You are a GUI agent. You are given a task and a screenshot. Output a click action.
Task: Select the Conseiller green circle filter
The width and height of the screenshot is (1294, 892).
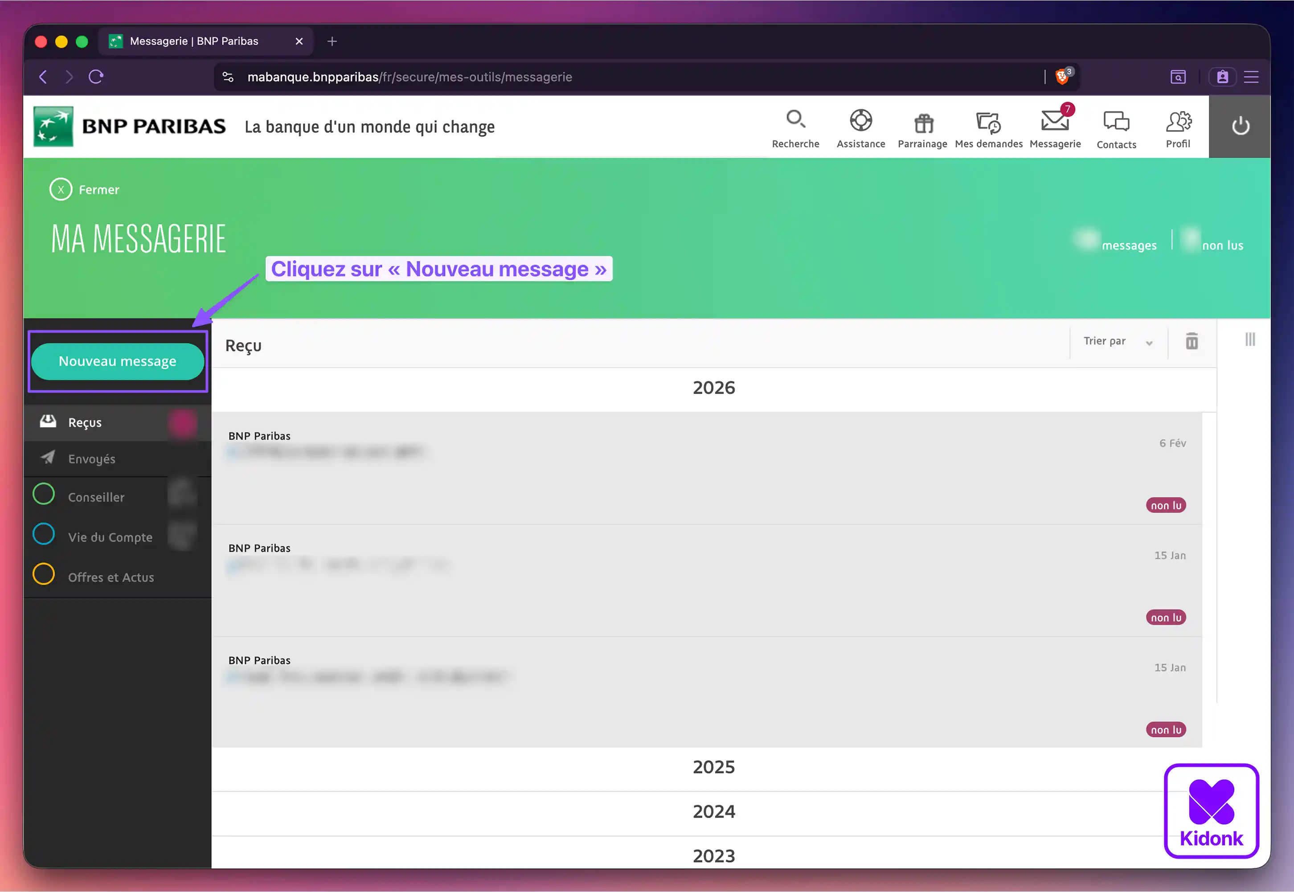coord(44,494)
